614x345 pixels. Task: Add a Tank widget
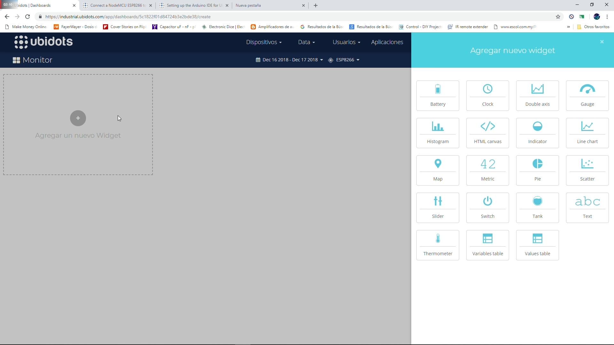(x=537, y=207)
